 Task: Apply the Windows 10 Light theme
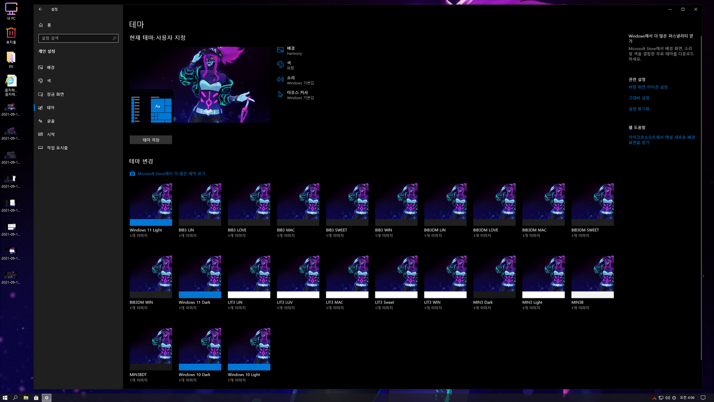click(x=249, y=355)
